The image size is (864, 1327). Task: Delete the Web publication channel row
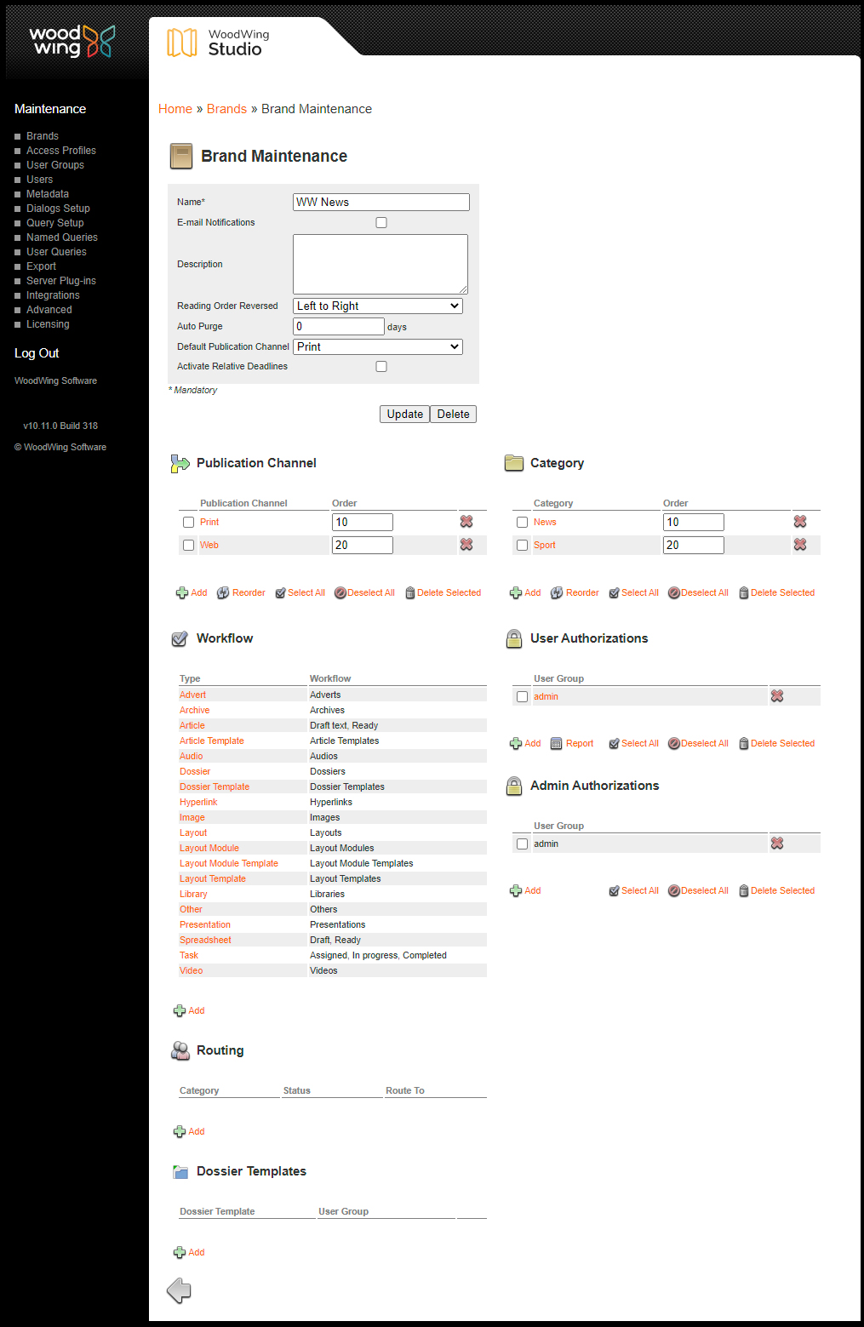click(x=466, y=545)
